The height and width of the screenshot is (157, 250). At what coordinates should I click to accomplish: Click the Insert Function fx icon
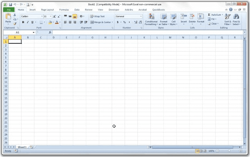click(x=50, y=32)
